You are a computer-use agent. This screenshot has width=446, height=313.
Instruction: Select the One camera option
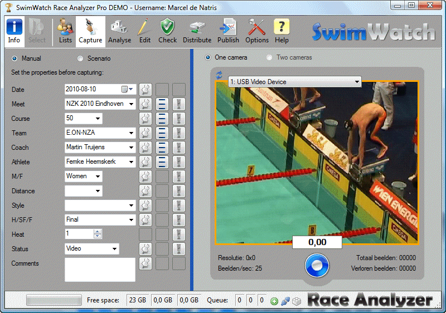(208, 57)
